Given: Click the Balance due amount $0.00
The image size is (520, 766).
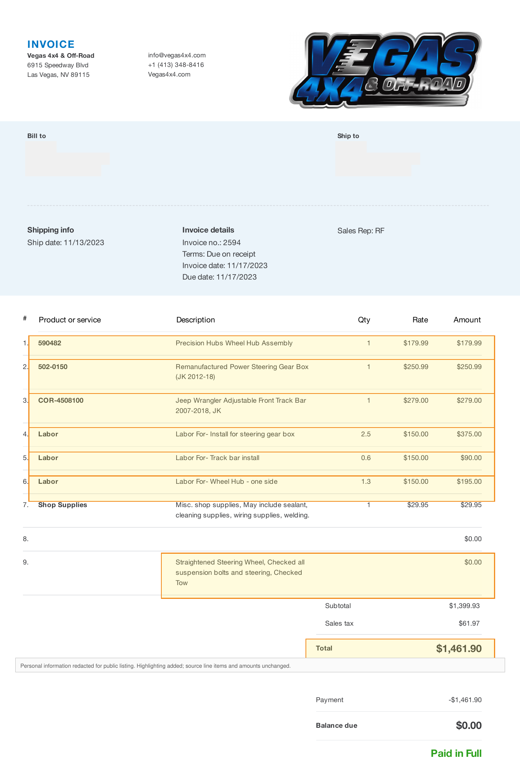Looking at the screenshot, I should click(x=469, y=725).
